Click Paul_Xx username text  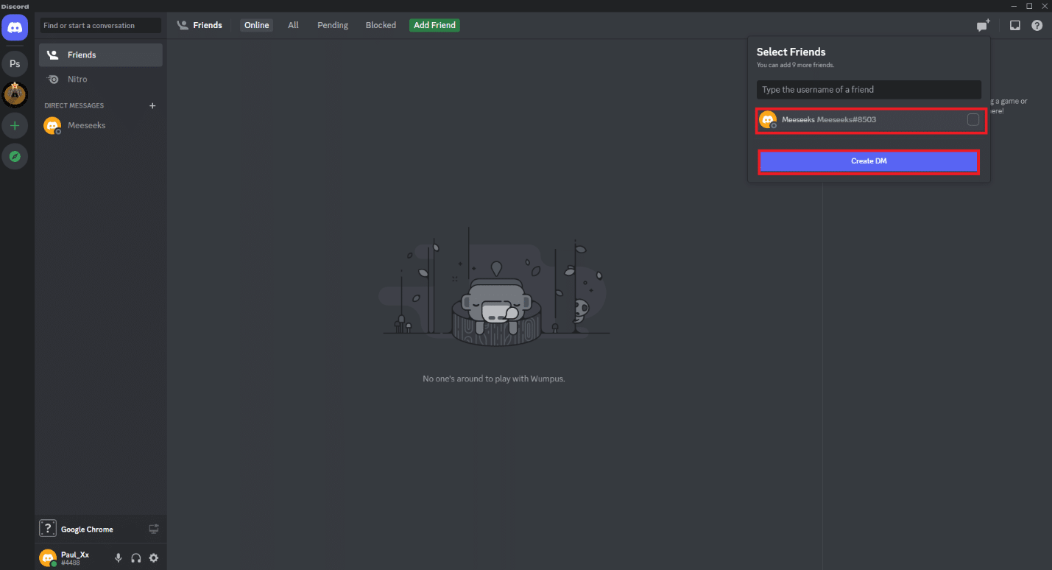pyautogui.click(x=75, y=555)
